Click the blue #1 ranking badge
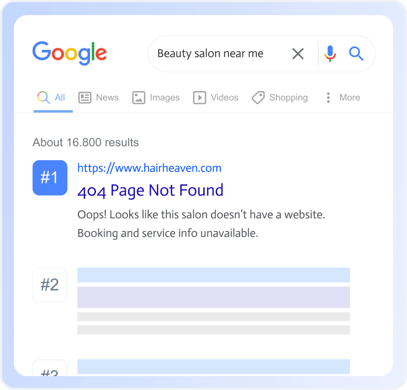Screen dimensions: 407x390 click(x=50, y=178)
